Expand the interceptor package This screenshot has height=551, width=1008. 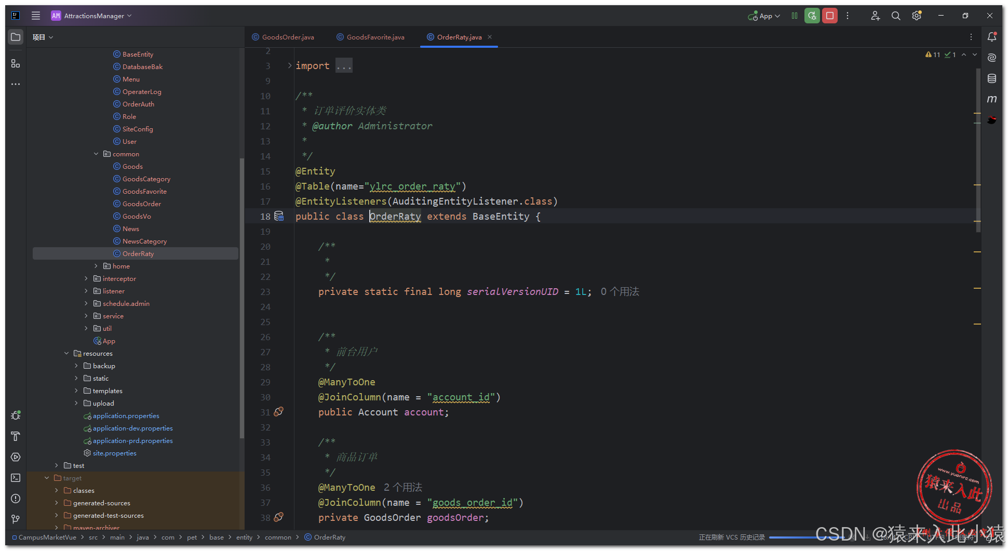(86, 278)
